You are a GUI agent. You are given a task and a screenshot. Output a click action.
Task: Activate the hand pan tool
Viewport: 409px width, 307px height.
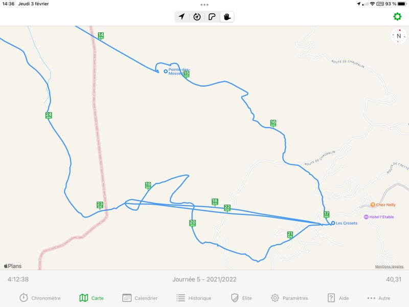click(x=227, y=17)
